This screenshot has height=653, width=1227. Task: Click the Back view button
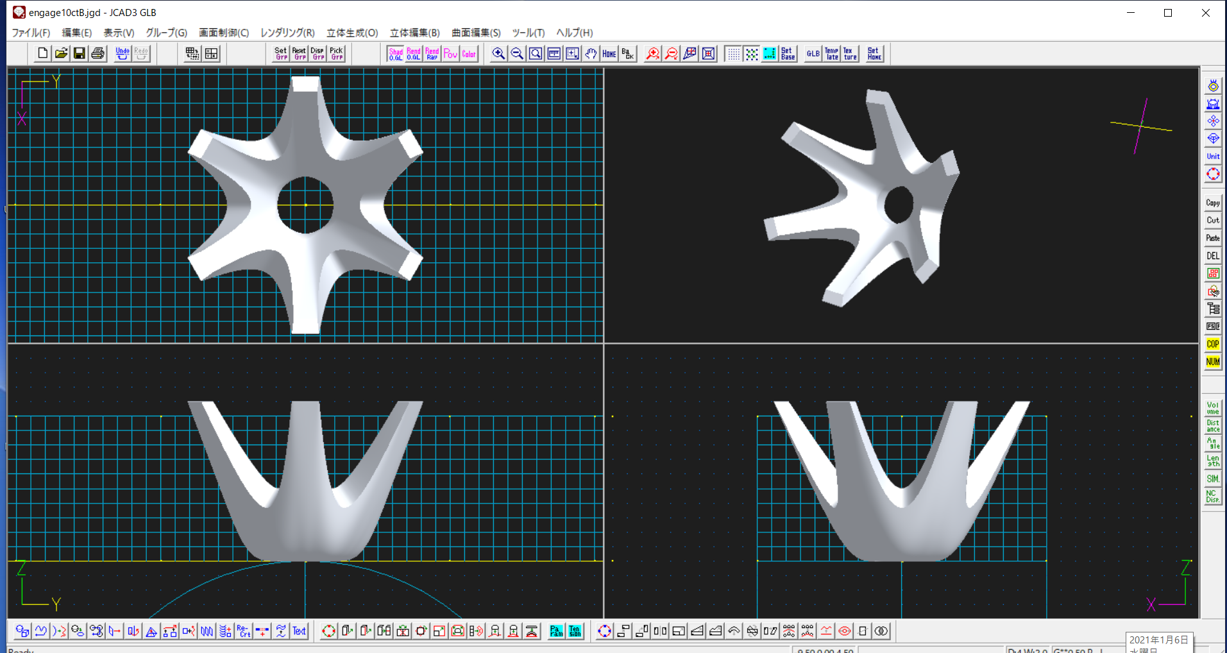pyautogui.click(x=628, y=53)
